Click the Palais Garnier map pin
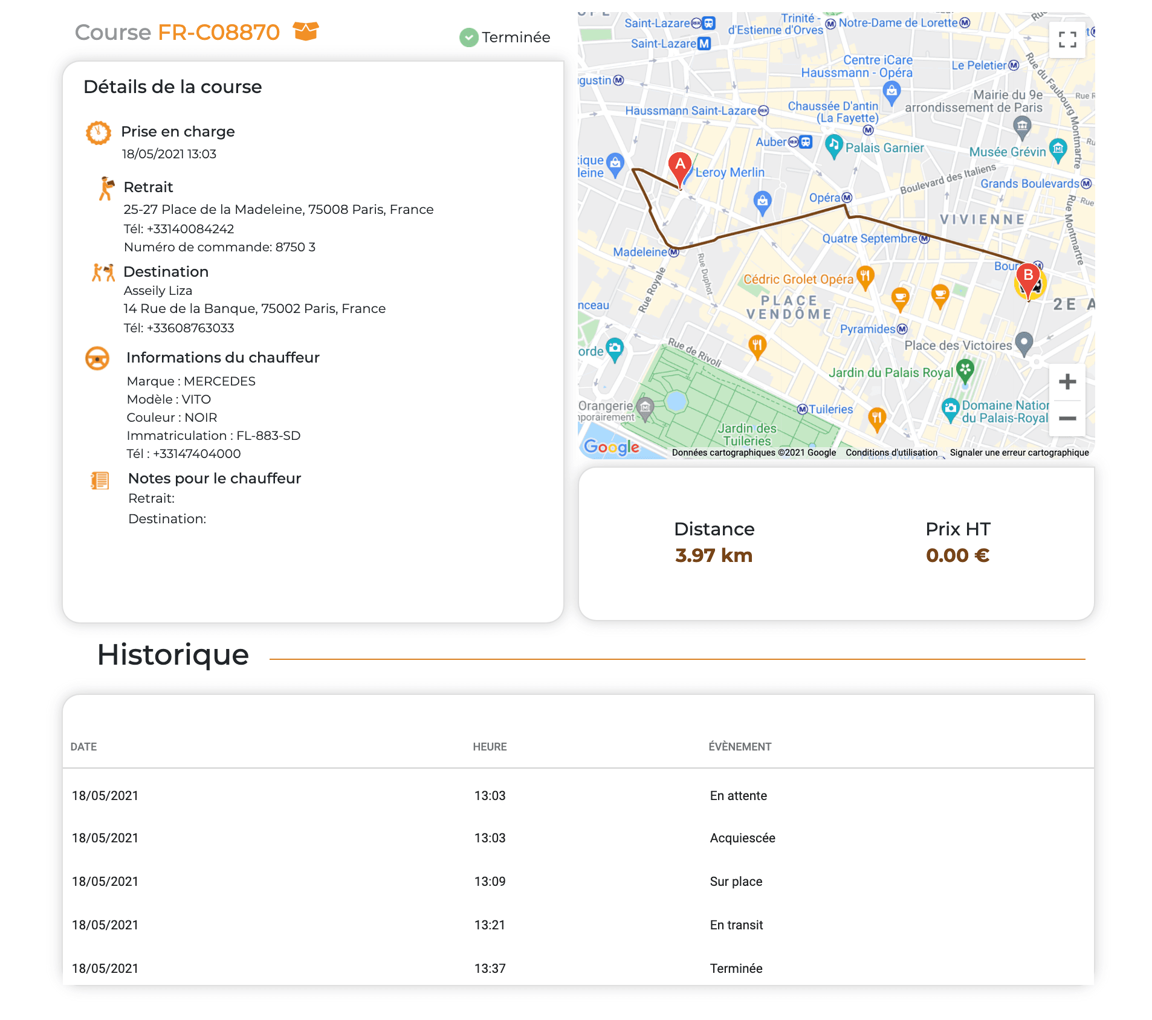Screen dimensions: 1152x1020 [834, 147]
